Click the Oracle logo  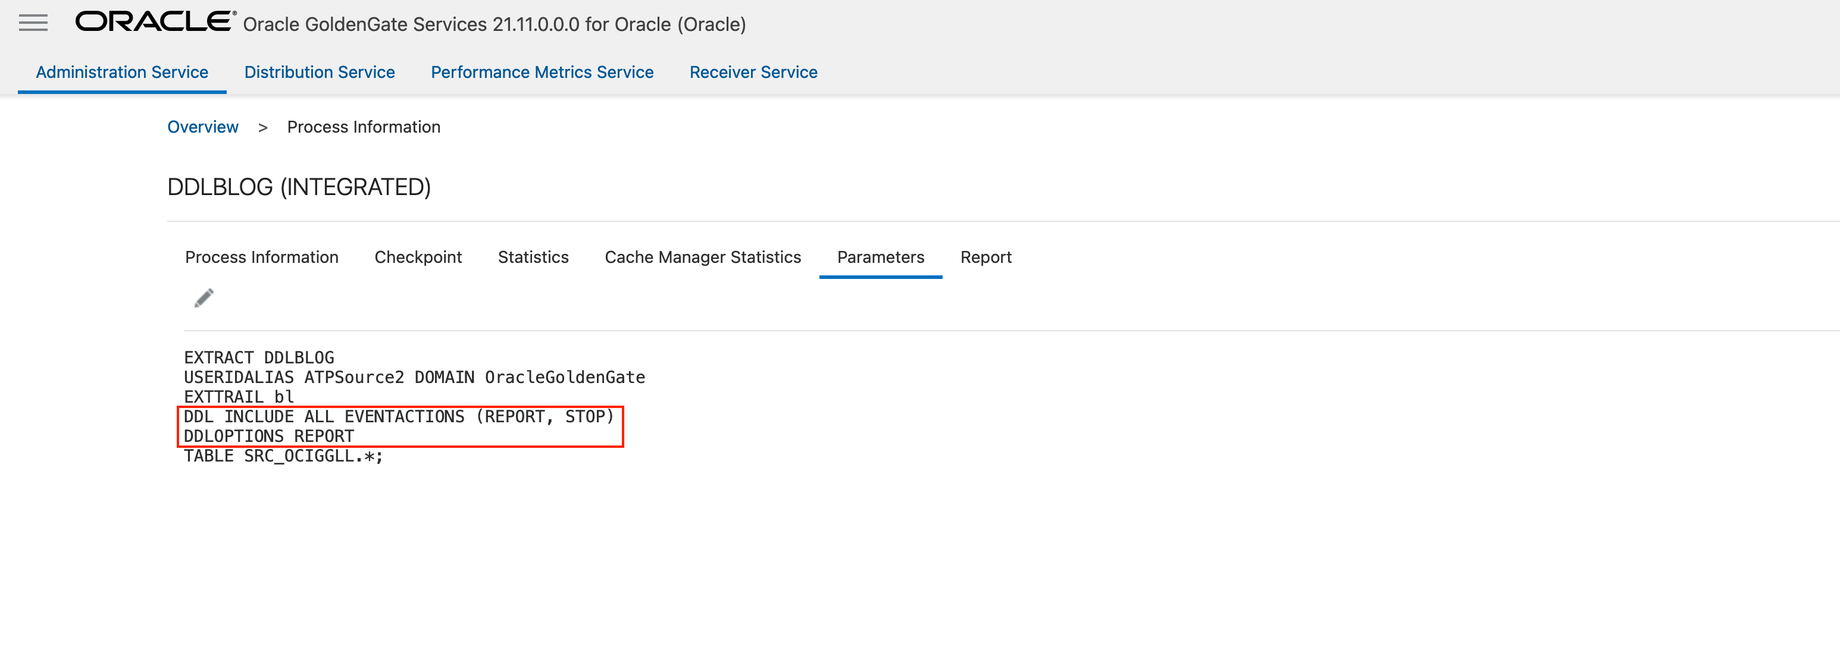pos(155,21)
